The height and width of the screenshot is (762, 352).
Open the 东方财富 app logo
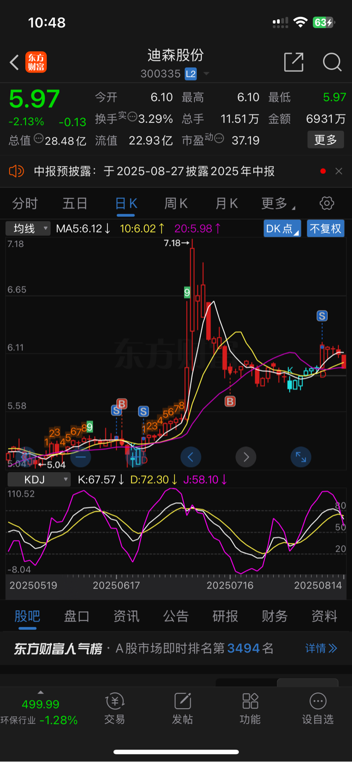(x=36, y=62)
